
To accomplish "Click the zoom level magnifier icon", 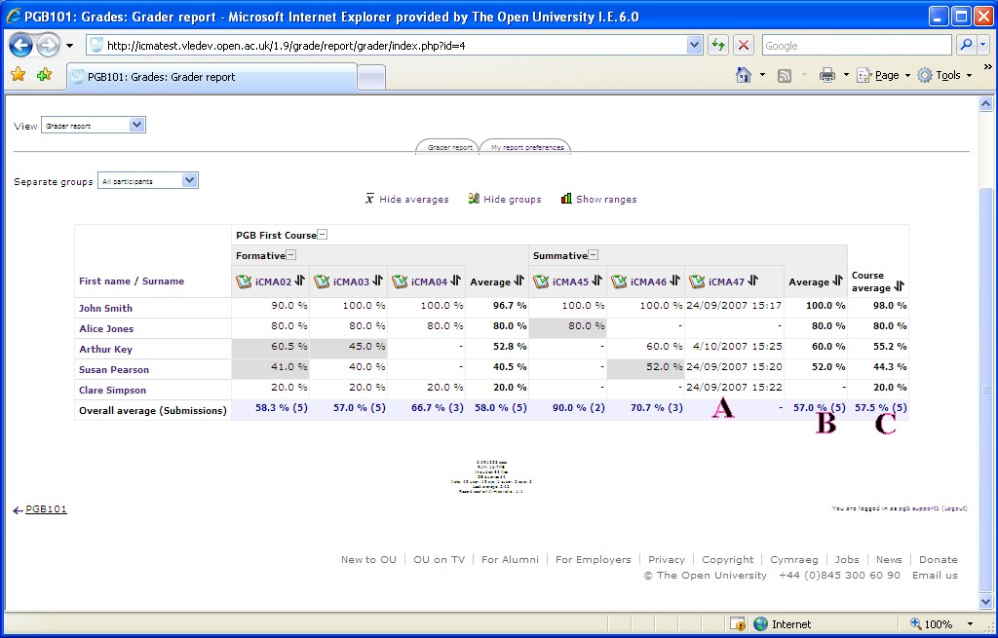I will (916, 623).
